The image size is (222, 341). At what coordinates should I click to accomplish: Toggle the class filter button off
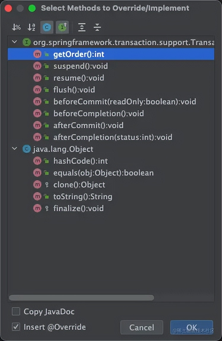click(47, 27)
